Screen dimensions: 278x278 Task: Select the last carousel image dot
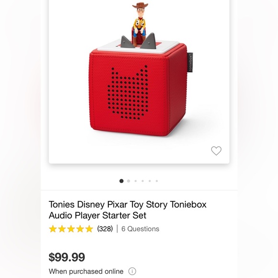pyautogui.click(x=157, y=181)
